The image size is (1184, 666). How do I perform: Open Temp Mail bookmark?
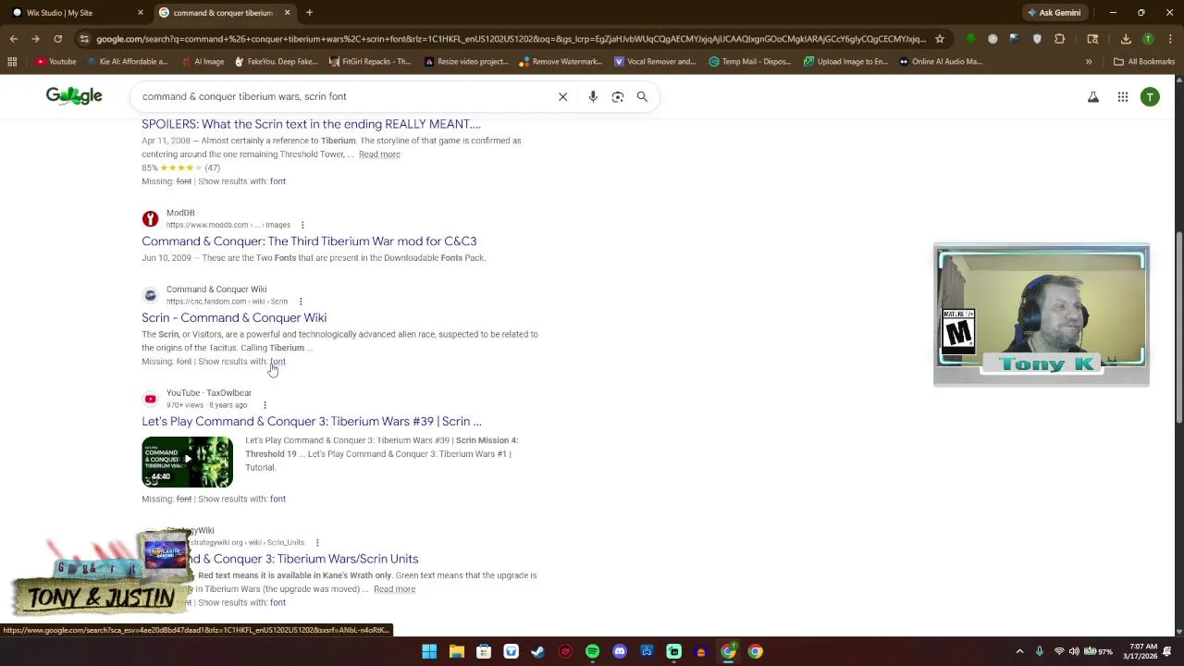tap(750, 62)
